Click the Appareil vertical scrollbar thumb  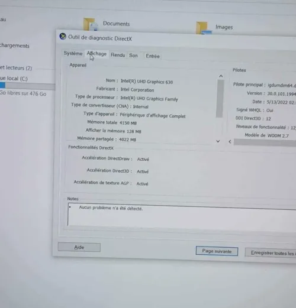click(x=220, y=98)
